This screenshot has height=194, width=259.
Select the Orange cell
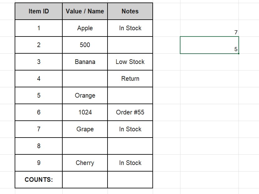tap(85, 95)
